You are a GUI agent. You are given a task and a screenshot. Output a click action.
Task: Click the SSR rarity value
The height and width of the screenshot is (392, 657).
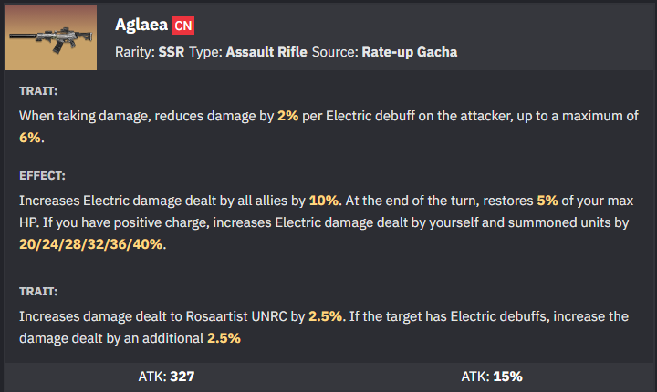[171, 52]
